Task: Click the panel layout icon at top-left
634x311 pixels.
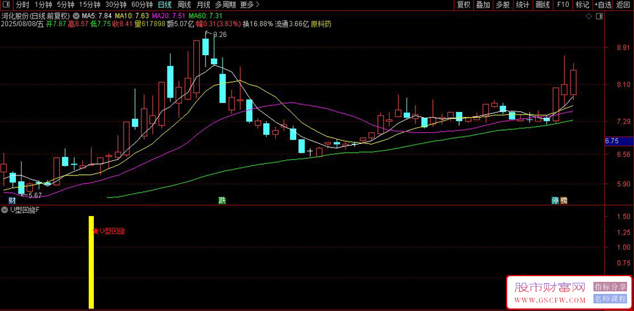Action: [8, 5]
